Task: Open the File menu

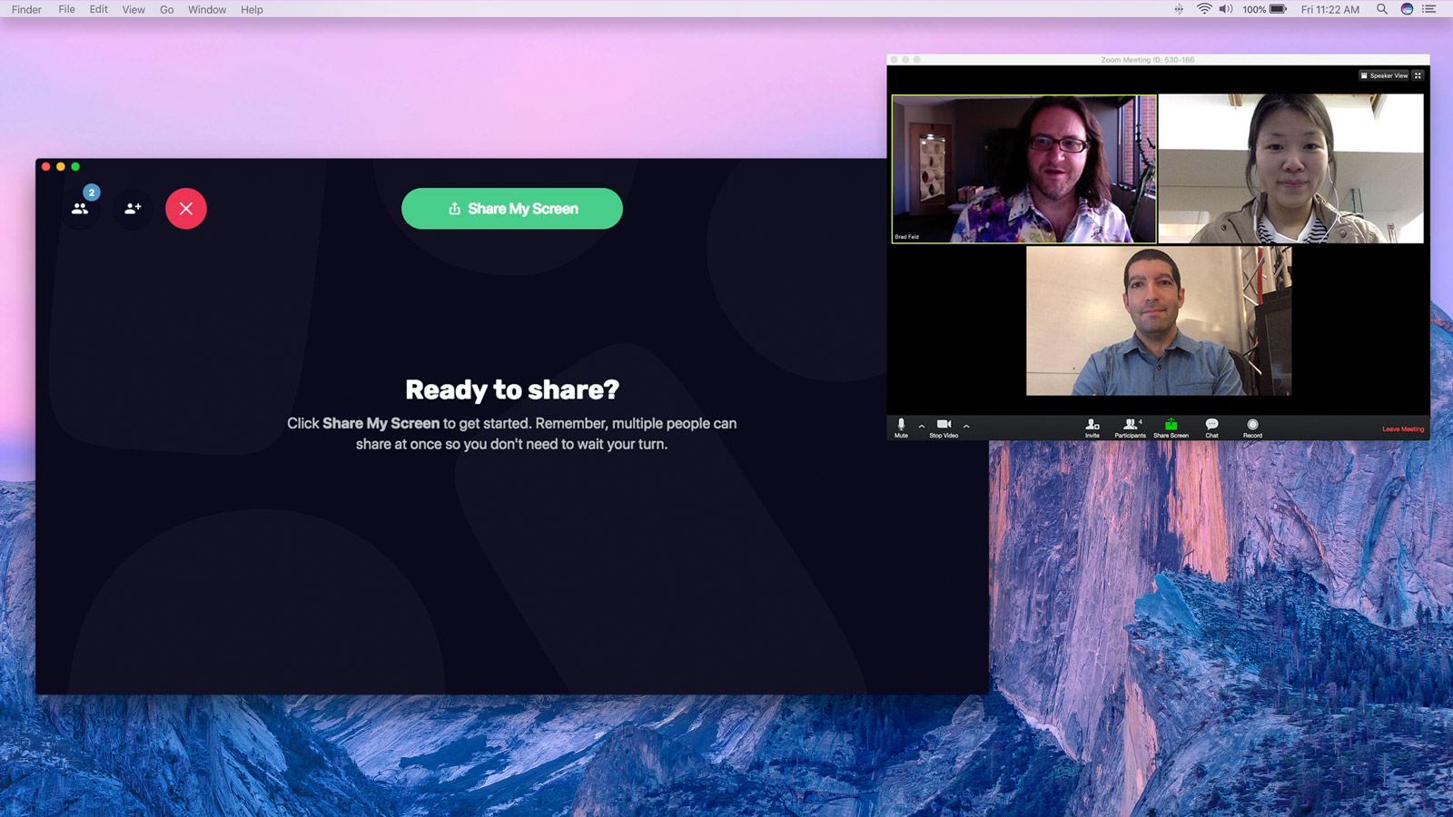Action: pos(66,9)
